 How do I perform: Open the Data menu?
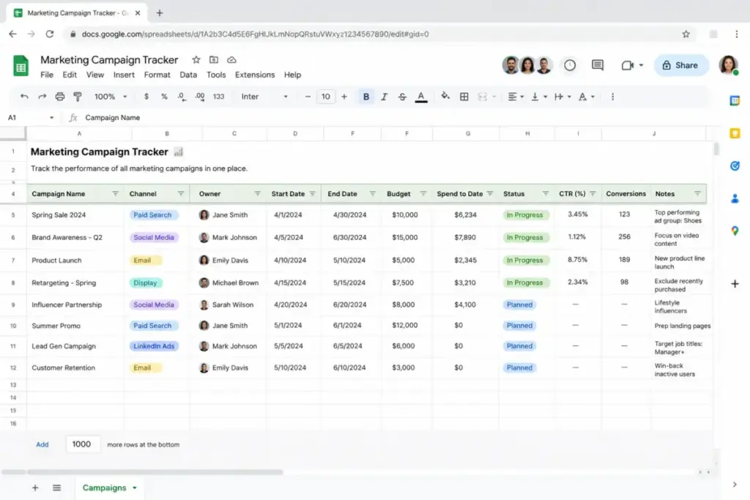click(x=188, y=75)
